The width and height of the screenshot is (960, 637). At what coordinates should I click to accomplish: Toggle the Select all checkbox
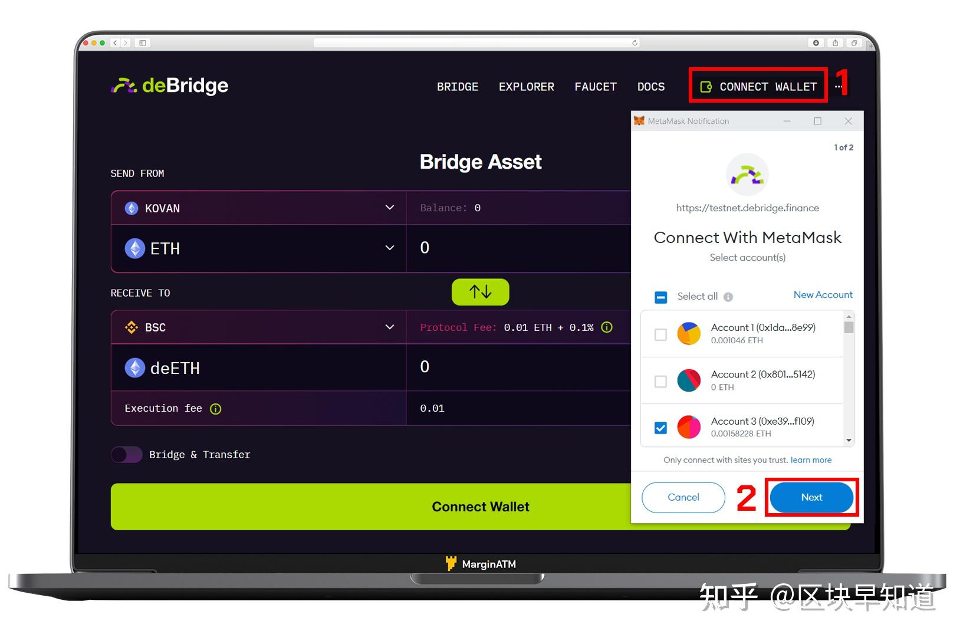point(661,297)
